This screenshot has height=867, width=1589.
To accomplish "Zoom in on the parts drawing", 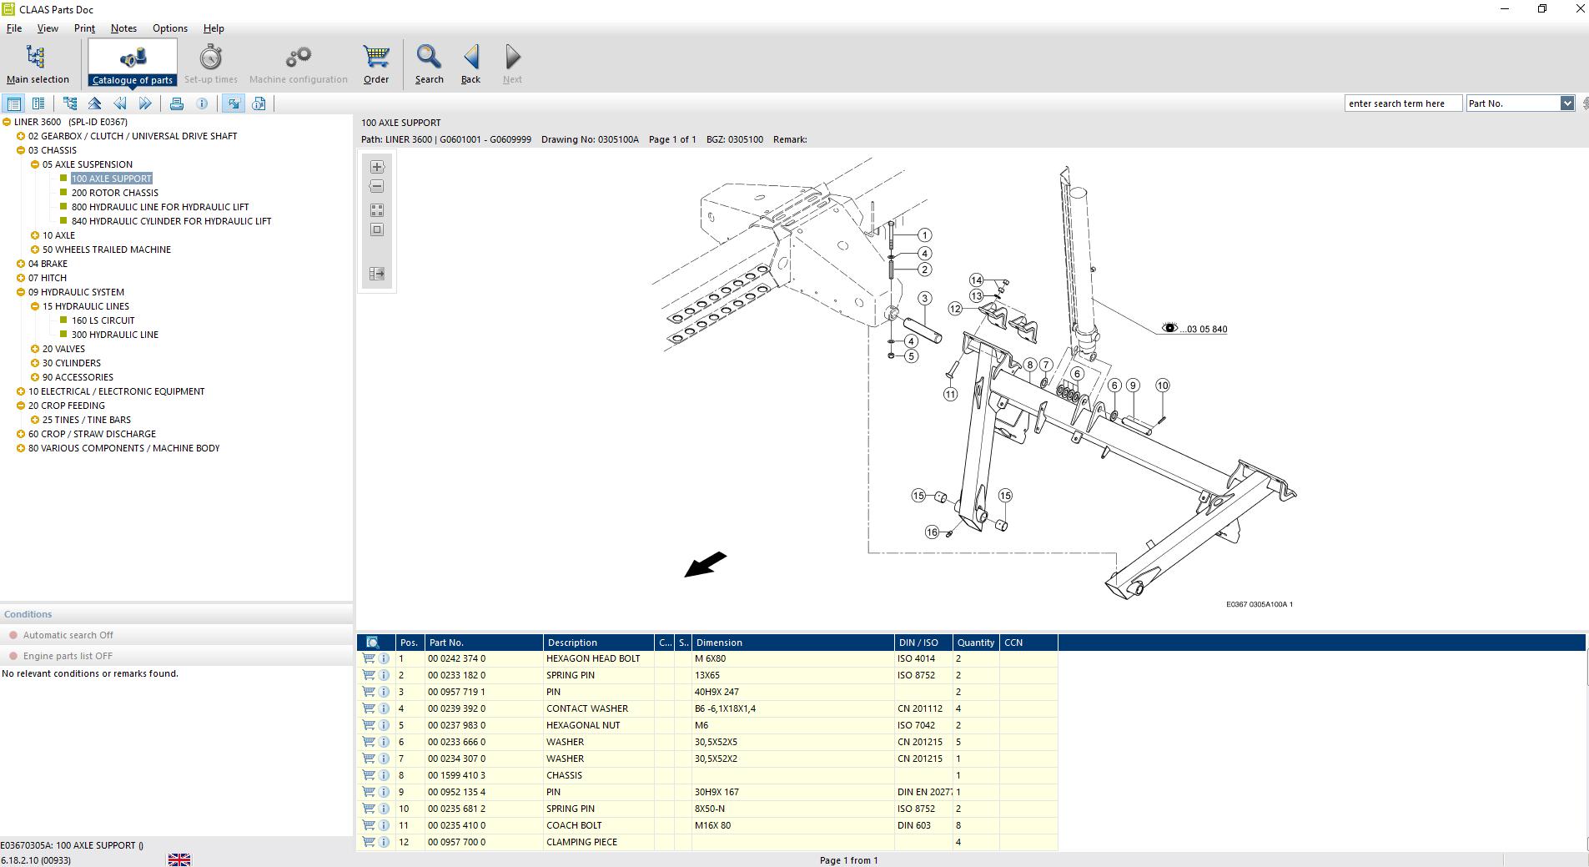I will point(377,167).
